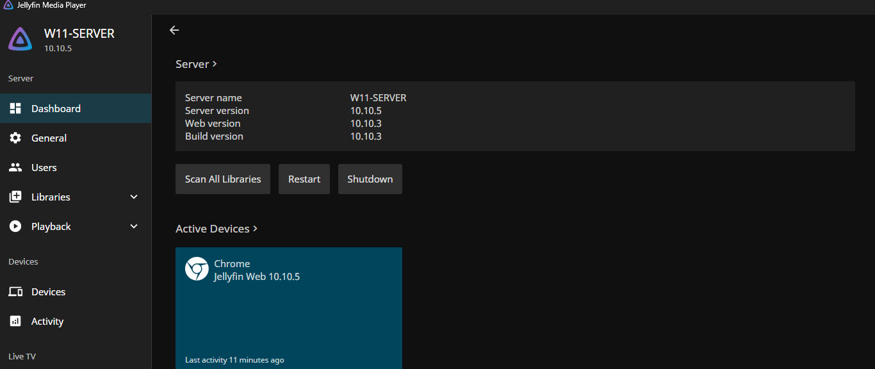Viewport: 875px width, 369px height.
Task: Click the Jellyfin logo beside W11-SERVER
Action: point(20,39)
